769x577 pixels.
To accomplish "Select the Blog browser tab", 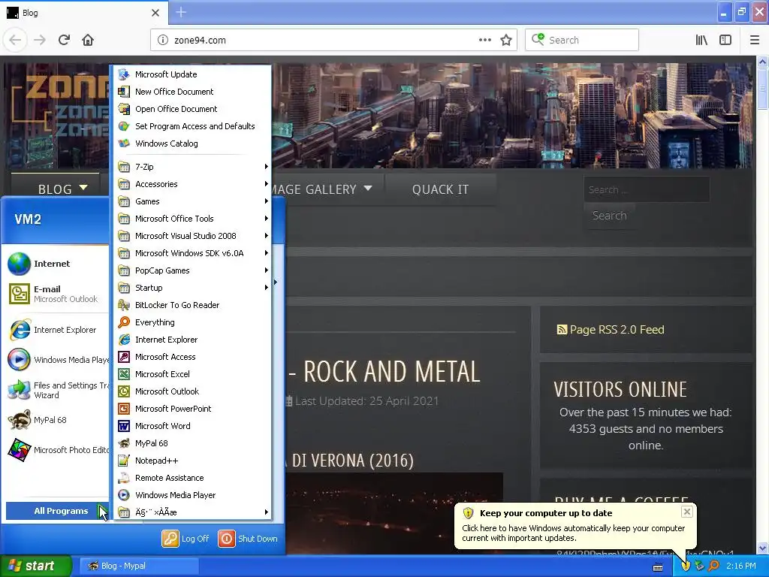I will [83, 13].
